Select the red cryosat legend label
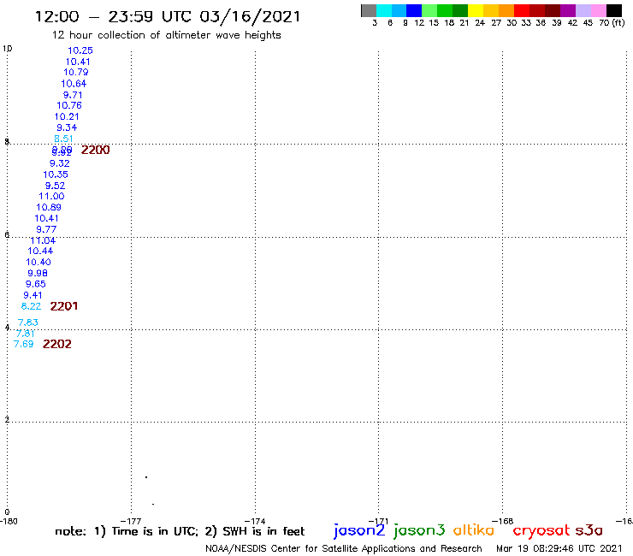Viewport: 633px width, 556px height. 541,531
